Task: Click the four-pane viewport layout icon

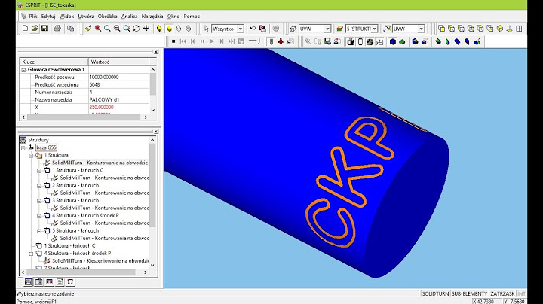Action: (x=519, y=29)
